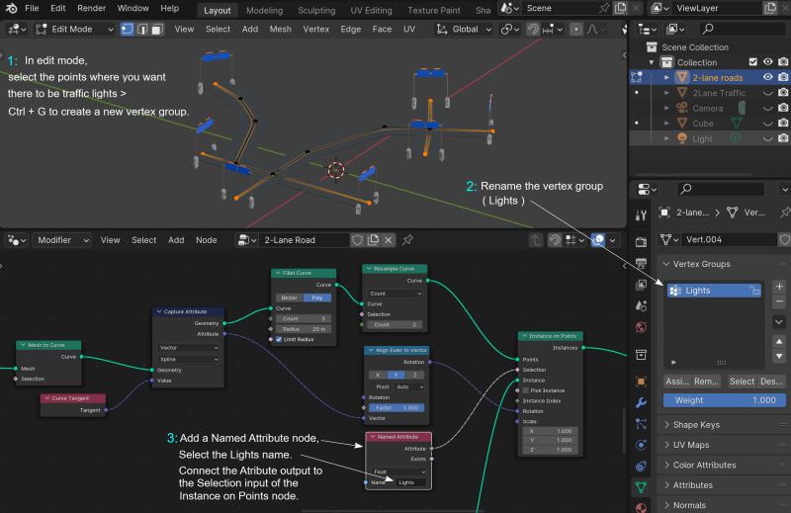
Task: Collapse the Vertex Groups panel
Action: (666, 264)
